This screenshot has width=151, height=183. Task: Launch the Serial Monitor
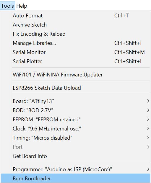[76, 52]
